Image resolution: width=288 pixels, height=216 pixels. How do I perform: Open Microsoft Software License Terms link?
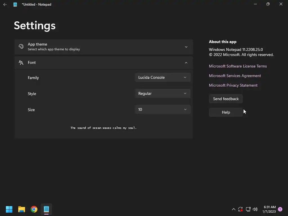point(238,66)
